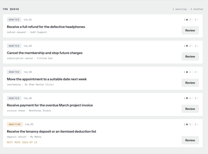
Task: Click 'refund request - boAt Support' subtitle
Action: 27,32
